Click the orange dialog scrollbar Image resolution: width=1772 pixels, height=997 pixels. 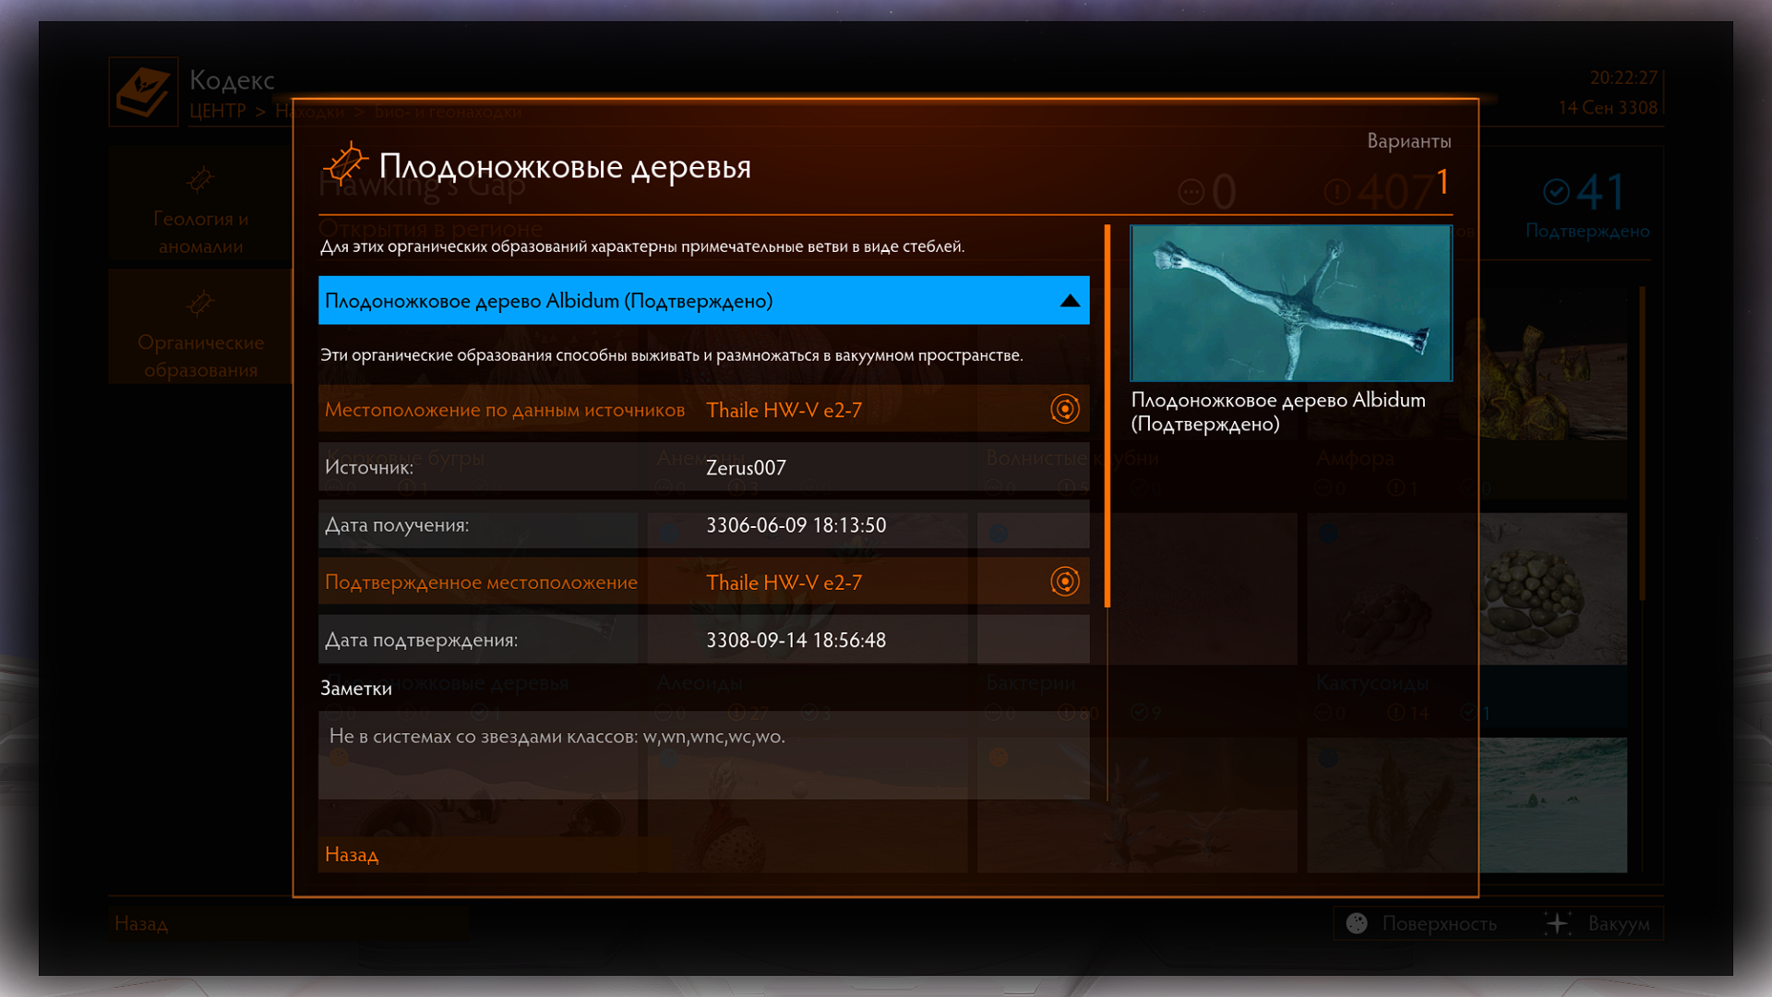pos(1107,415)
